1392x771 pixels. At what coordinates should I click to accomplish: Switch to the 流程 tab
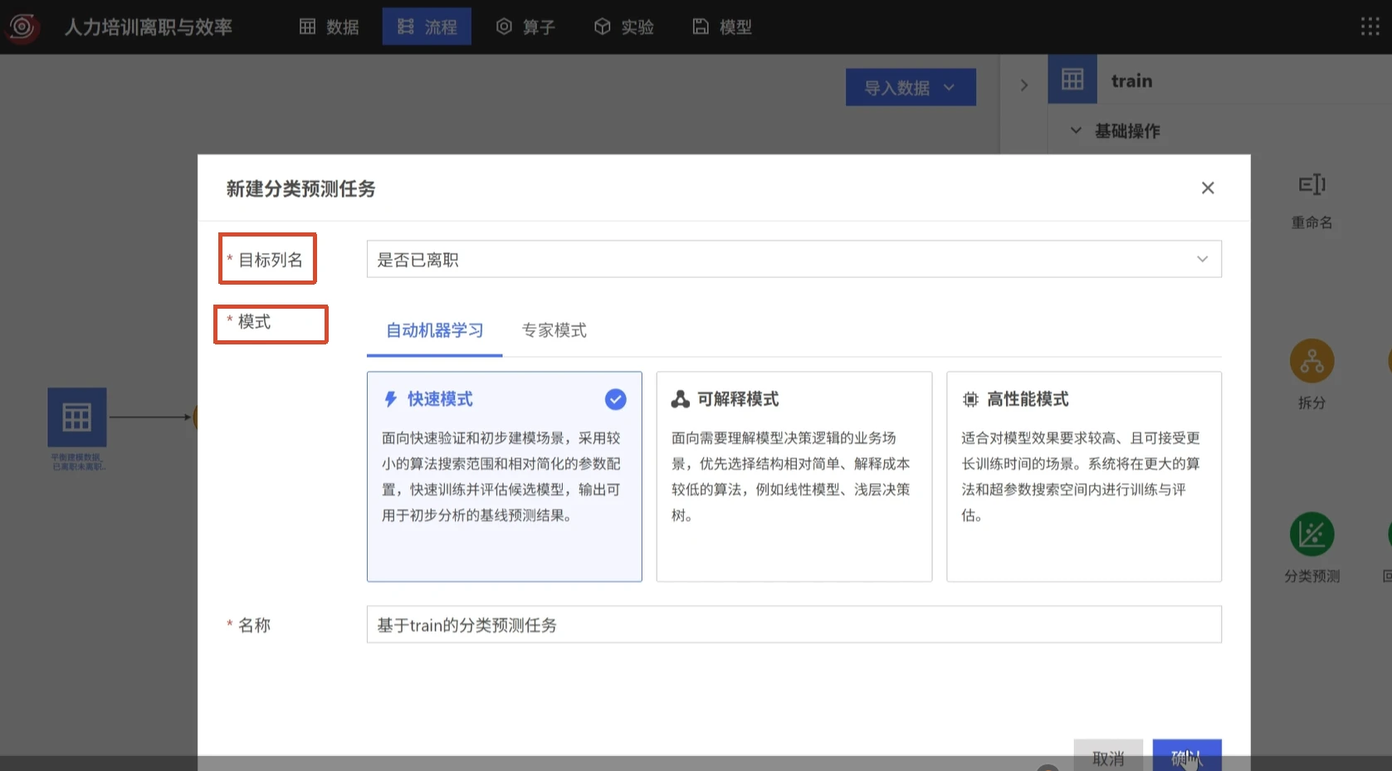pyautogui.click(x=427, y=27)
